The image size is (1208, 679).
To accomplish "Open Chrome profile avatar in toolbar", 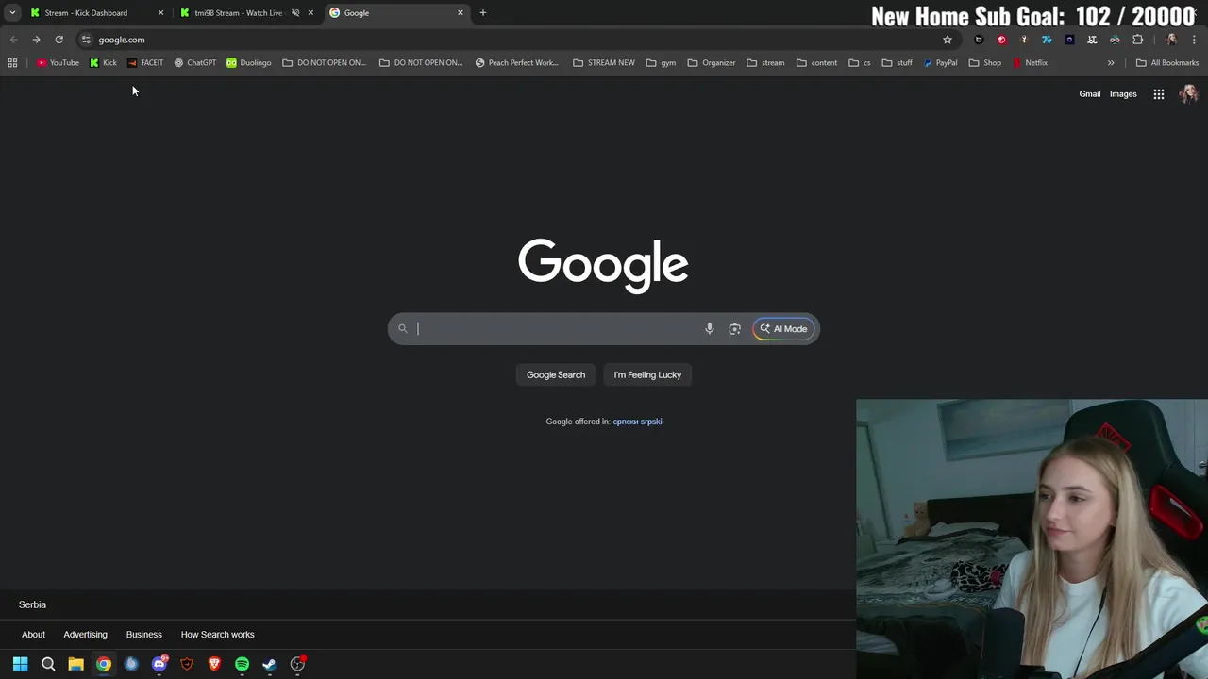I will tap(1171, 40).
